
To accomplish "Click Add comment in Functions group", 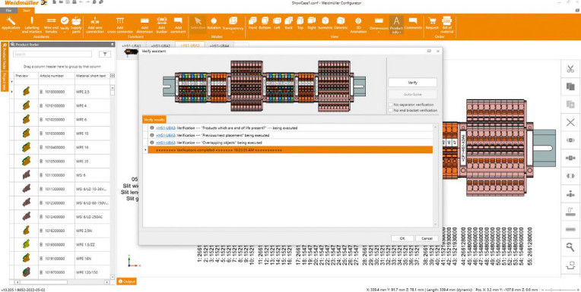I will 178,25.
